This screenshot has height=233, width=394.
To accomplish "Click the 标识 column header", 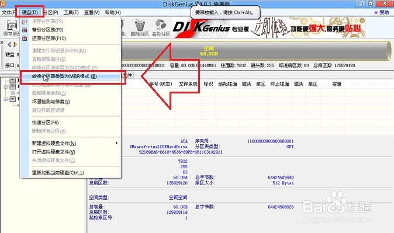I will (x=208, y=84).
